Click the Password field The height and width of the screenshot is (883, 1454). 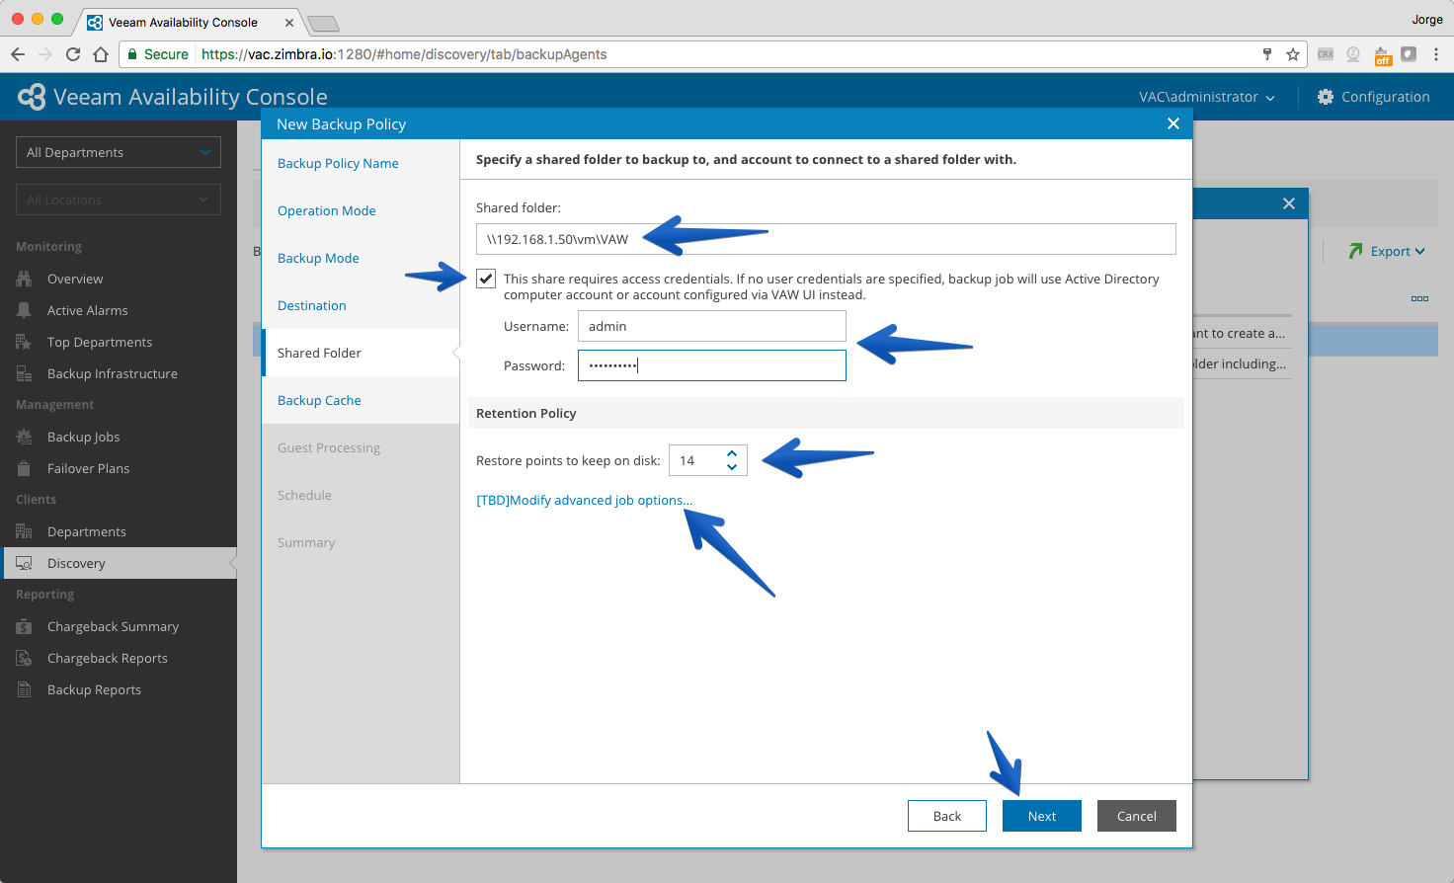tap(712, 365)
